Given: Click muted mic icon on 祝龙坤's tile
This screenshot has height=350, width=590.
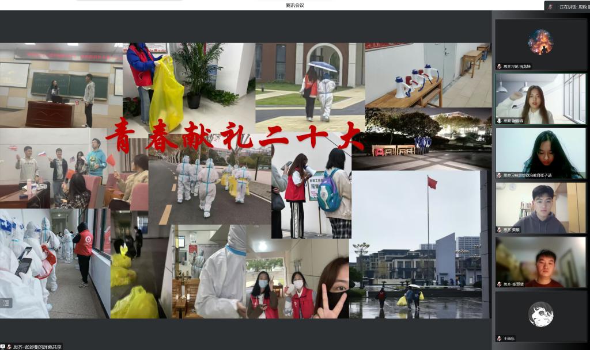Looking at the screenshot, I should (x=499, y=66).
